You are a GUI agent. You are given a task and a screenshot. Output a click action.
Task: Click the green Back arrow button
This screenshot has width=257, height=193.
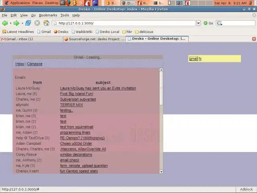click(5, 23)
